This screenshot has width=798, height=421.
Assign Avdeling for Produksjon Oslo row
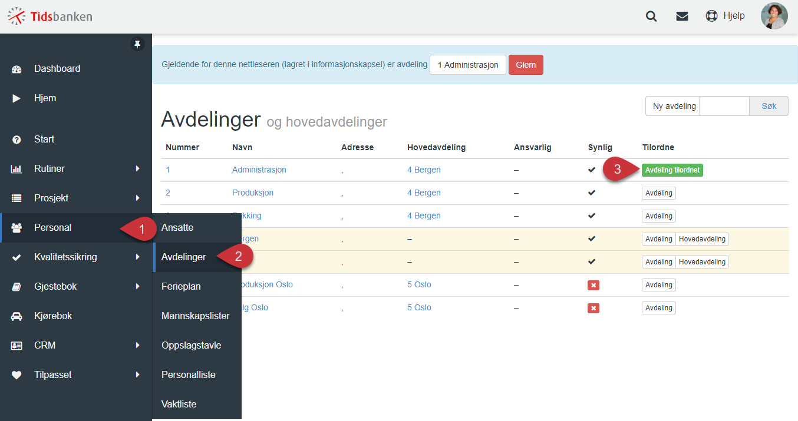point(659,285)
